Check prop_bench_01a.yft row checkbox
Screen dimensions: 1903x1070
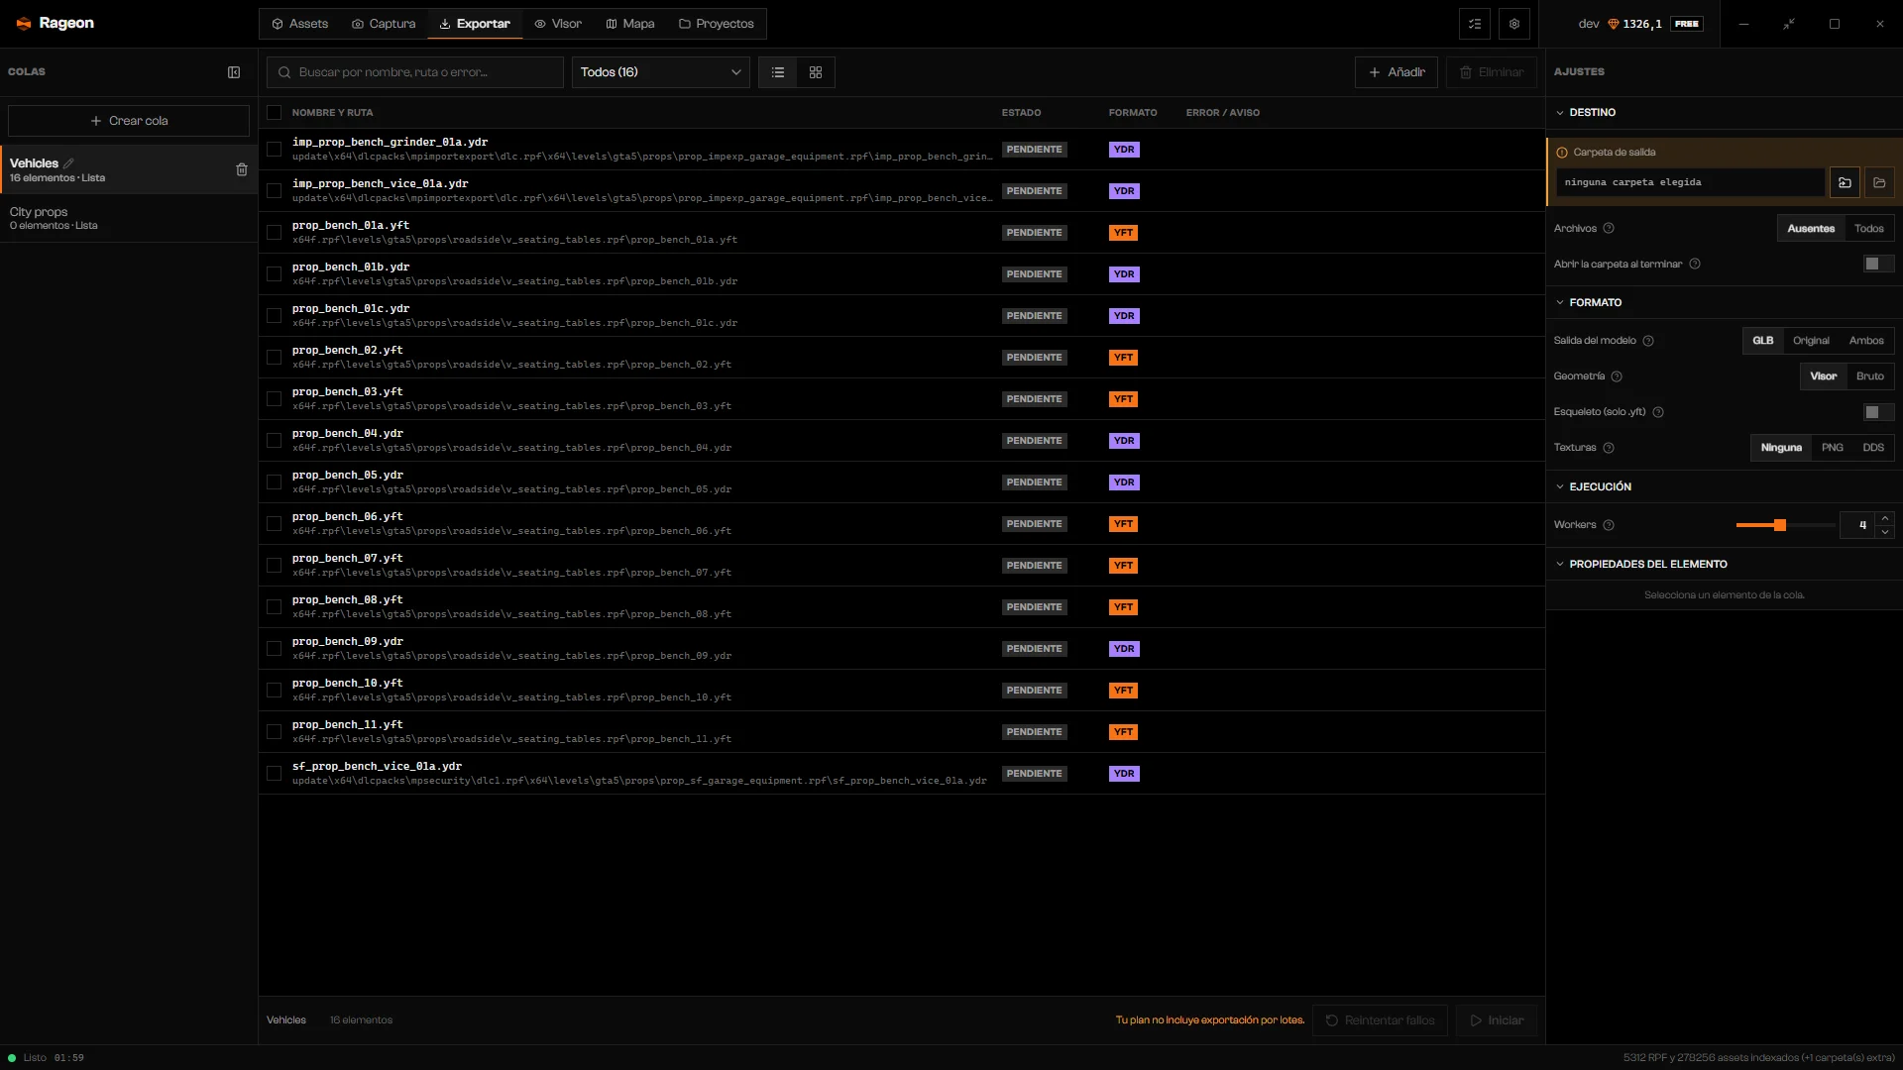pyautogui.click(x=275, y=233)
